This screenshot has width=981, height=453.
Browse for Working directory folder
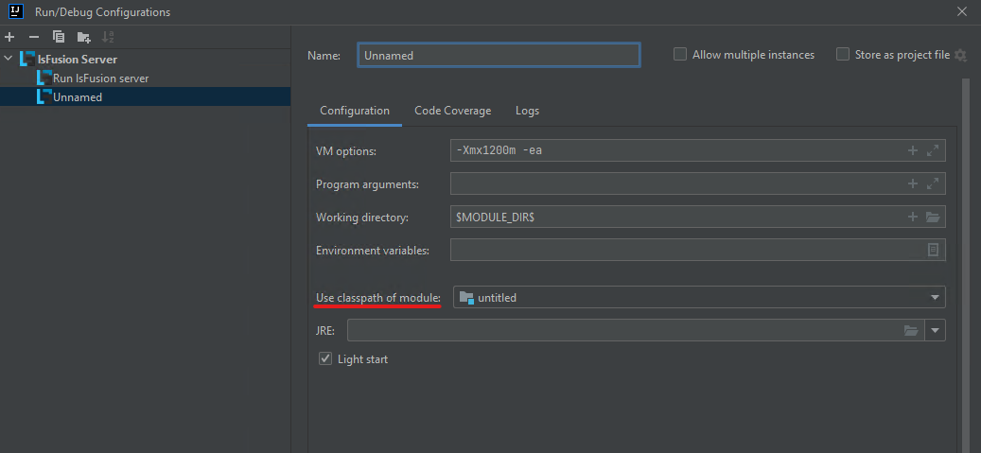(x=933, y=217)
